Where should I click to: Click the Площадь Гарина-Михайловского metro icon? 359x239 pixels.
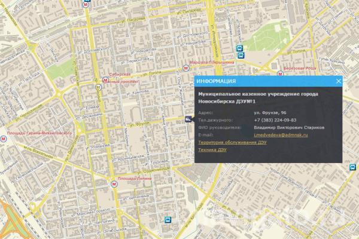[4, 139]
